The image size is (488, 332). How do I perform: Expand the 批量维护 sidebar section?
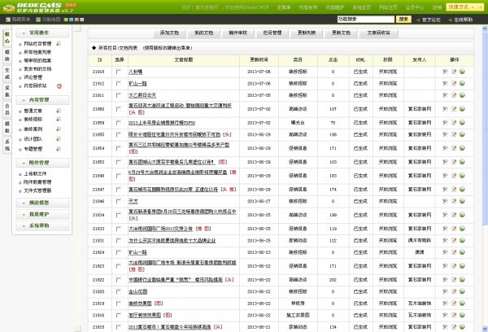42,214
